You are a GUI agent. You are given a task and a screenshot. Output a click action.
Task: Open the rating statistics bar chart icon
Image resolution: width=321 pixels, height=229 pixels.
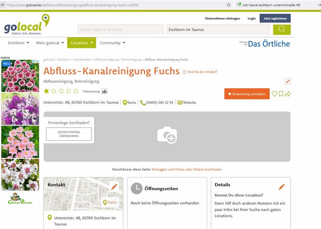(104, 91)
